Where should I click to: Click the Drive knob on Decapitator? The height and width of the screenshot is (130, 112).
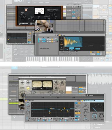23,16
